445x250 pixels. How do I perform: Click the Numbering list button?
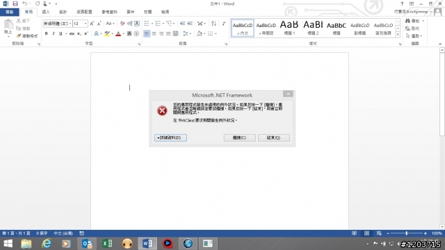tap(158, 24)
